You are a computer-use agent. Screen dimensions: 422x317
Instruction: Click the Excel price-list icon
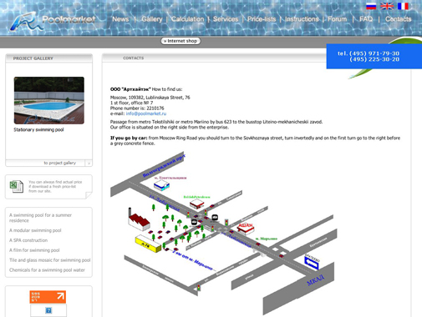(x=17, y=186)
